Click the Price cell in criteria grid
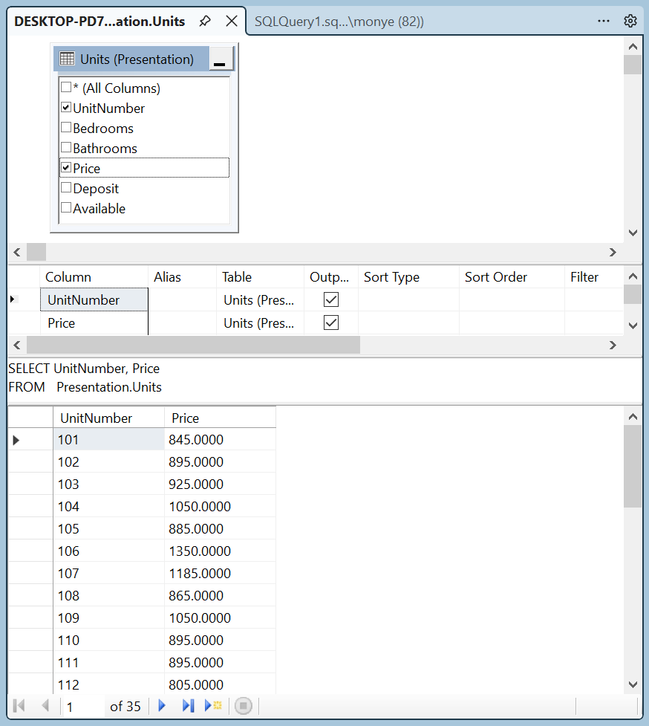The width and height of the screenshot is (649, 726). [x=94, y=323]
